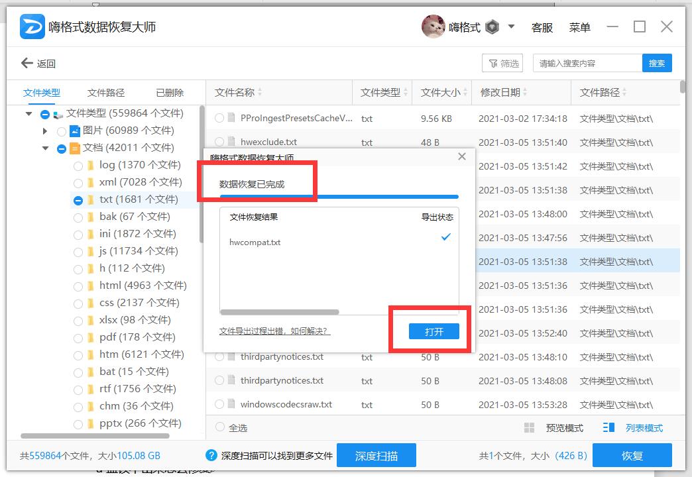
Task: Check the ini (1872 个文件) folder
Action: tap(78, 235)
